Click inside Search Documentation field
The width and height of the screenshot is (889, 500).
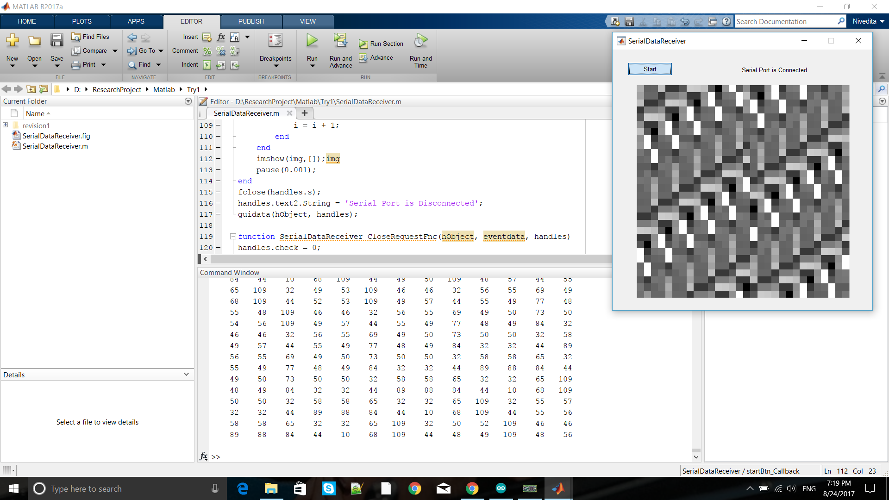tap(787, 21)
